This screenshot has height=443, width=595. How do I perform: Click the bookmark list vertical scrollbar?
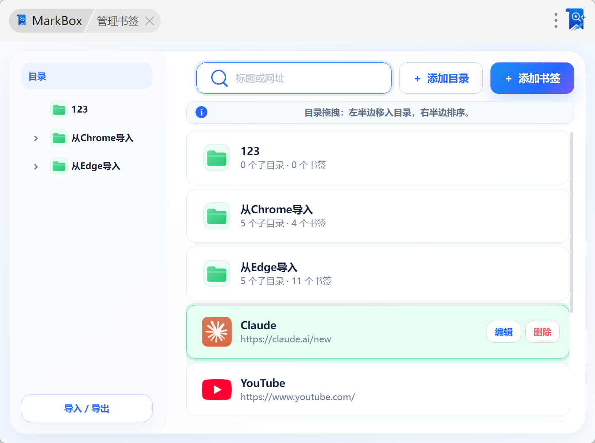[572, 222]
